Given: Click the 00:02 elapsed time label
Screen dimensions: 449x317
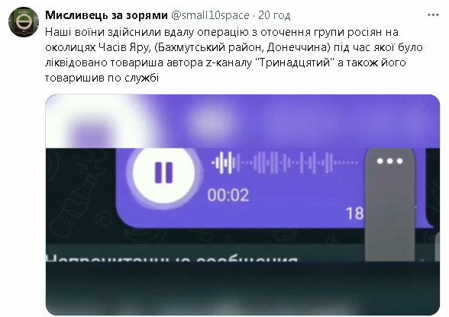Looking at the screenshot, I should point(228,195).
